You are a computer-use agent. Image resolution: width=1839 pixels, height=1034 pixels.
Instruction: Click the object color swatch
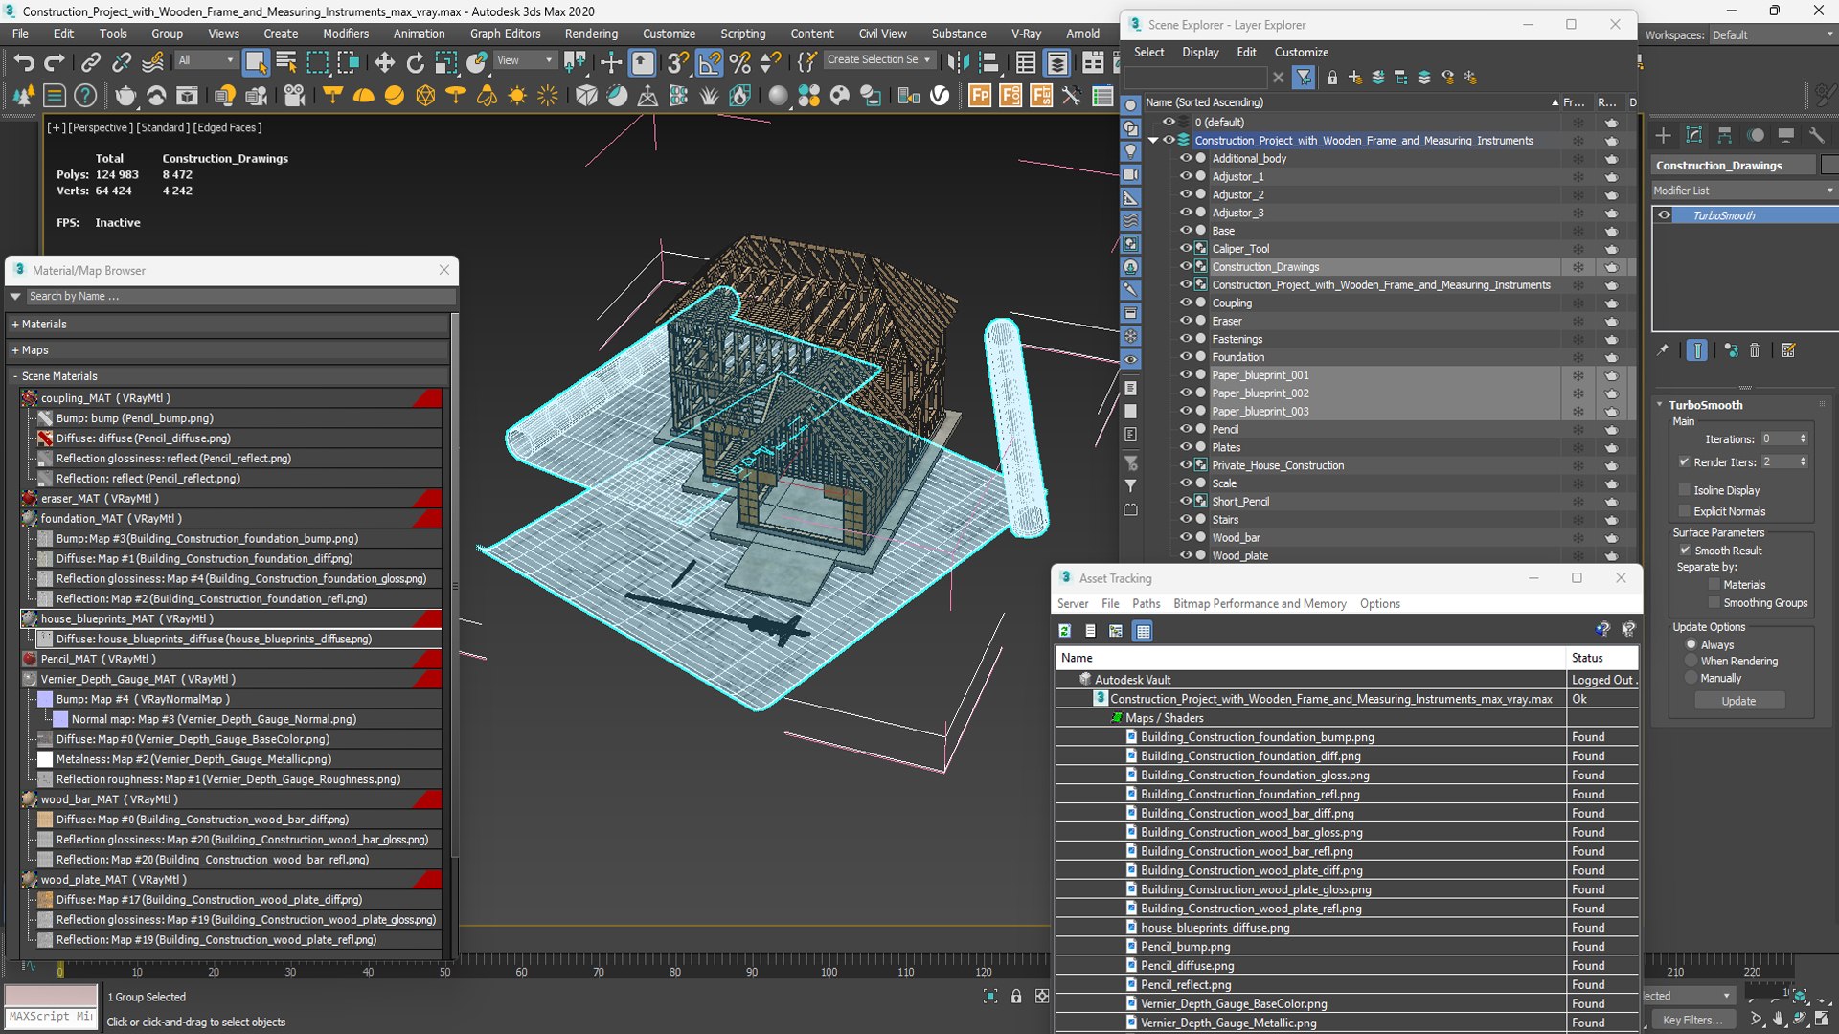pyautogui.click(x=1829, y=166)
